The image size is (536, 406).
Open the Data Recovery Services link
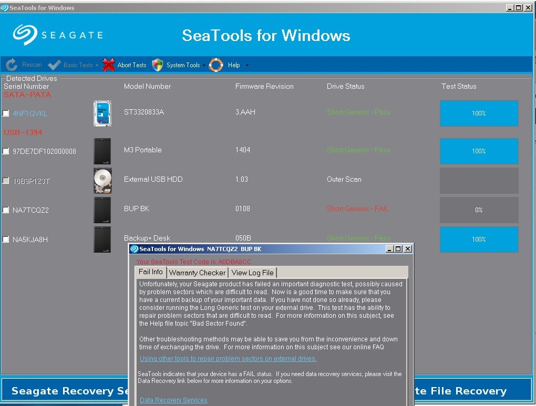point(173,400)
